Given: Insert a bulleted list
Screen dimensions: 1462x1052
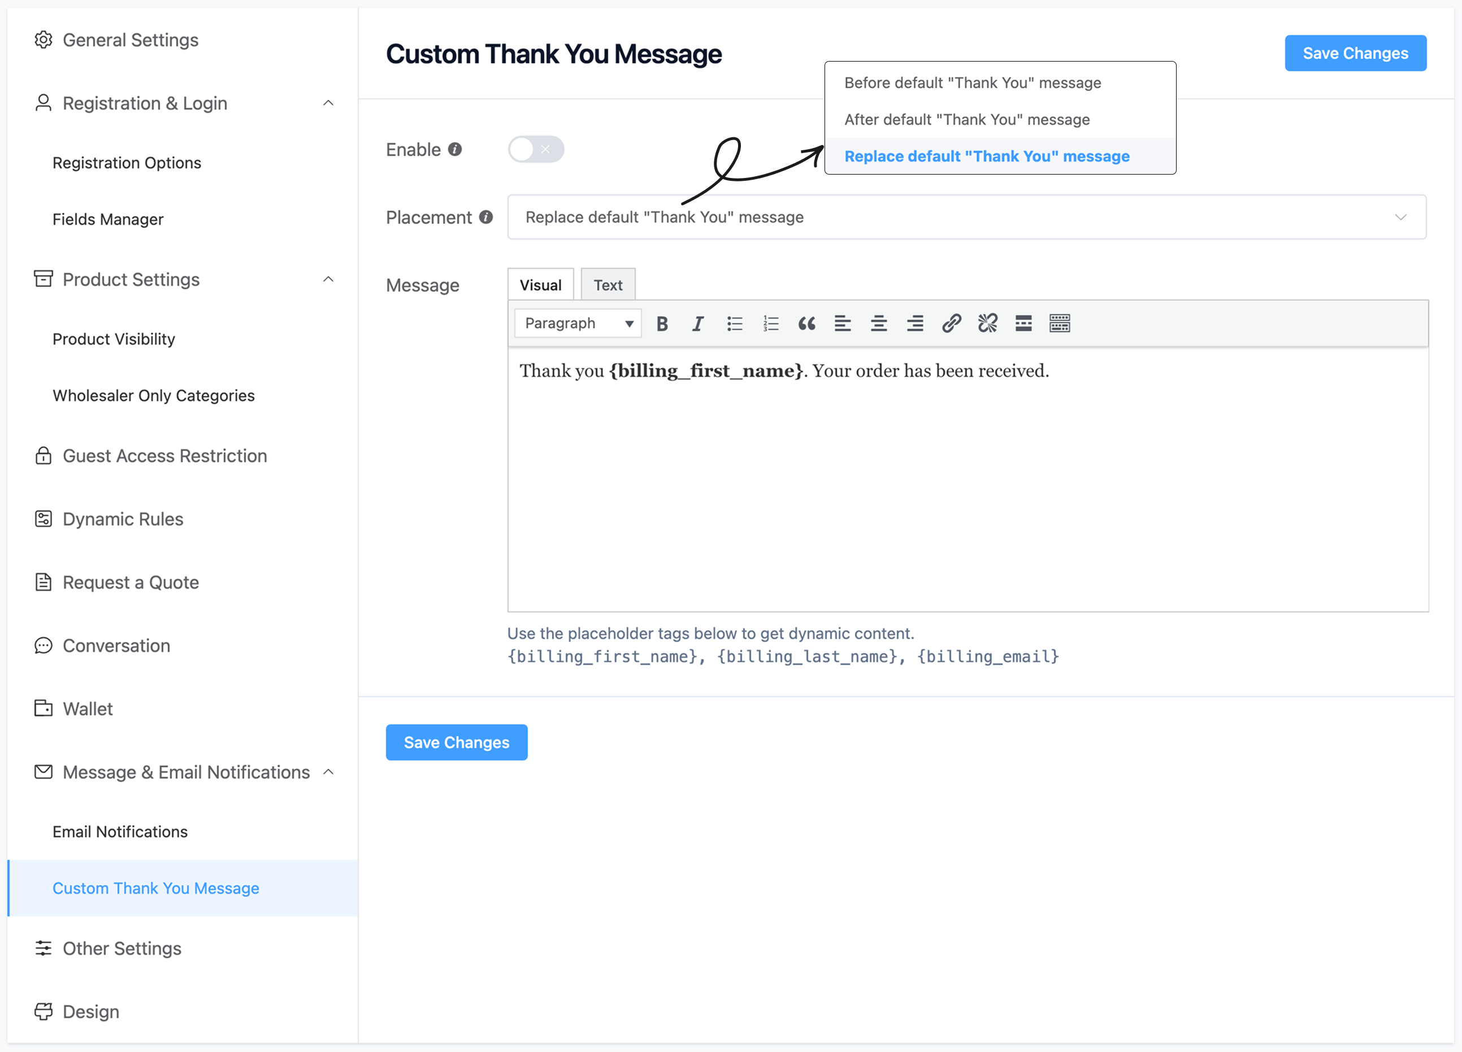Looking at the screenshot, I should [734, 324].
